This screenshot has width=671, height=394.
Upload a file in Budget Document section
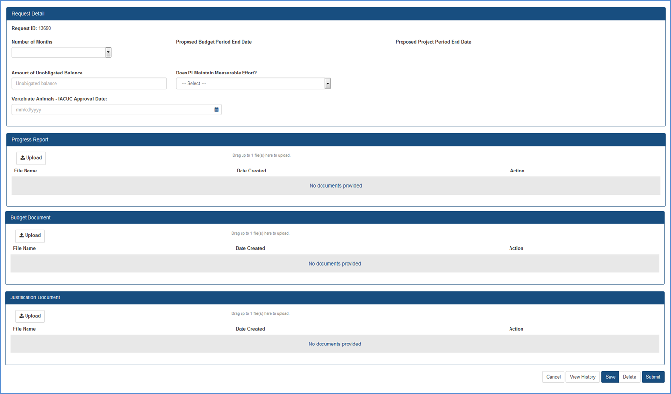[x=30, y=236]
